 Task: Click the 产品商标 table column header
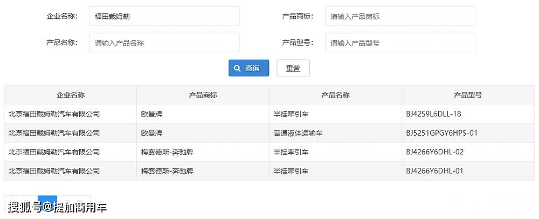pyautogui.click(x=203, y=95)
